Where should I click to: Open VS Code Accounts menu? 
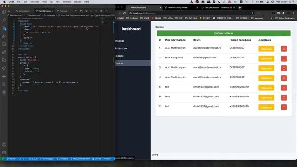[x=4, y=145]
